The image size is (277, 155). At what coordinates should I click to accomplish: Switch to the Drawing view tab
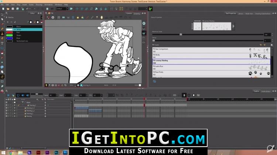[x=137, y=14]
